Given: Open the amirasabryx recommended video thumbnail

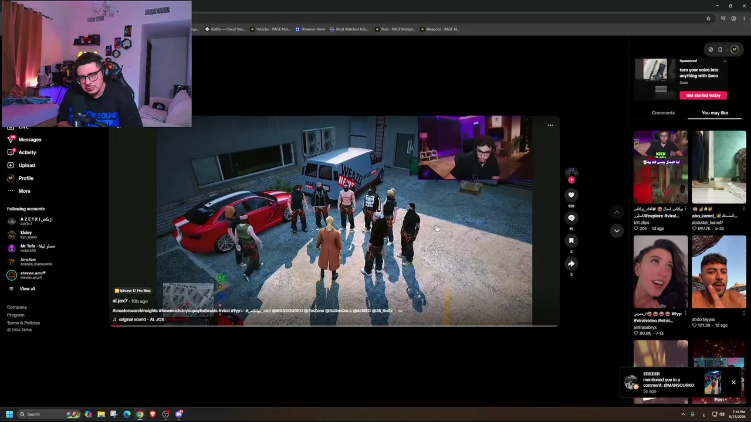Looking at the screenshot, I should pyautogui.click(x=661, y=272).
